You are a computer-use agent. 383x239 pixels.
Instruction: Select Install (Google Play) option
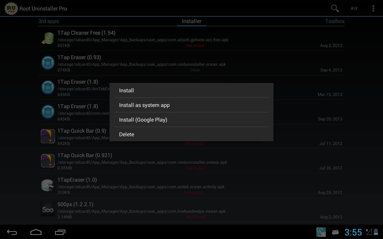pyautogui.click(x=191, y=120)
